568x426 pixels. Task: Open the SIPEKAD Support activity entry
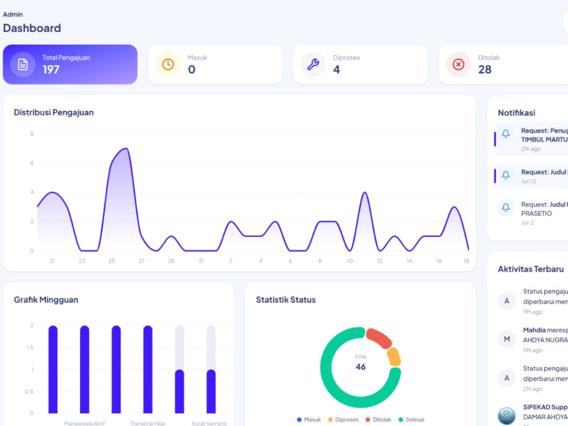[x=533, y=415]
